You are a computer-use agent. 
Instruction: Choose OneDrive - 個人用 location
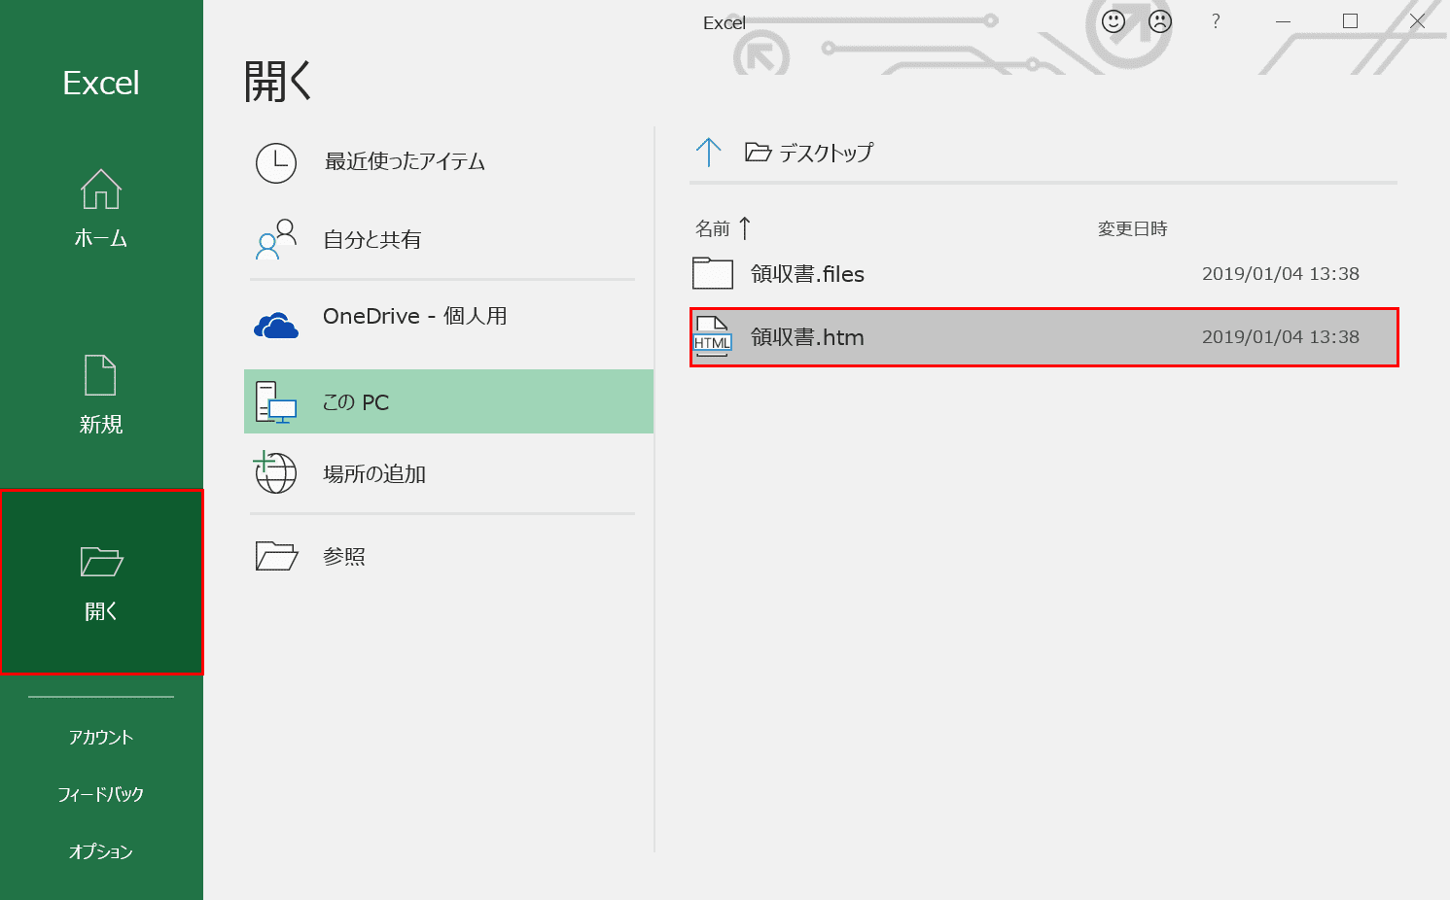click(x=448, y=317)
